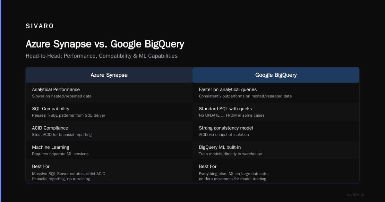The height and width of the screenshot is (202, 385).
Task: Click Train models directly in warehouse text
Action: (230, 154)
